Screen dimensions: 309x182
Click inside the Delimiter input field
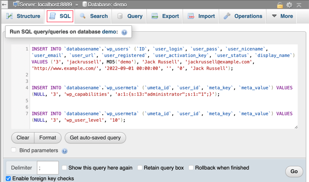pos(48,168)
